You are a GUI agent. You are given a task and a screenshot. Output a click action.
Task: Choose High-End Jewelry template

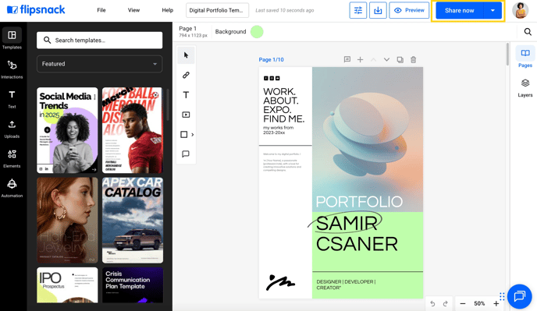click(x=67, y=221)
